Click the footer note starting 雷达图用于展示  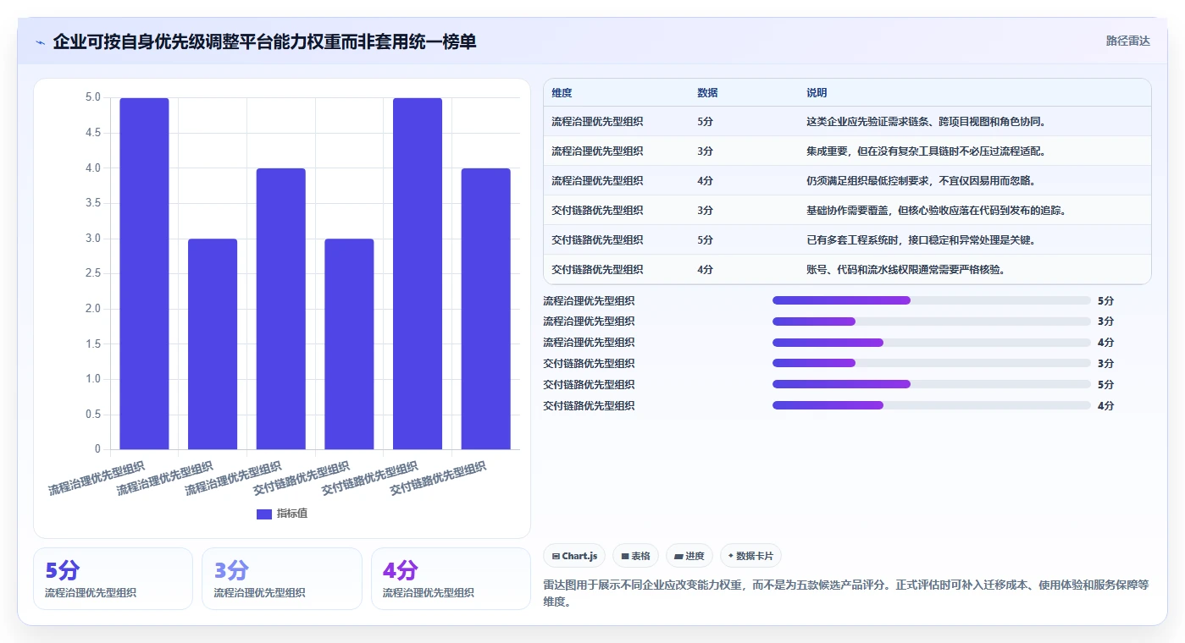click(x=846, y=593)
